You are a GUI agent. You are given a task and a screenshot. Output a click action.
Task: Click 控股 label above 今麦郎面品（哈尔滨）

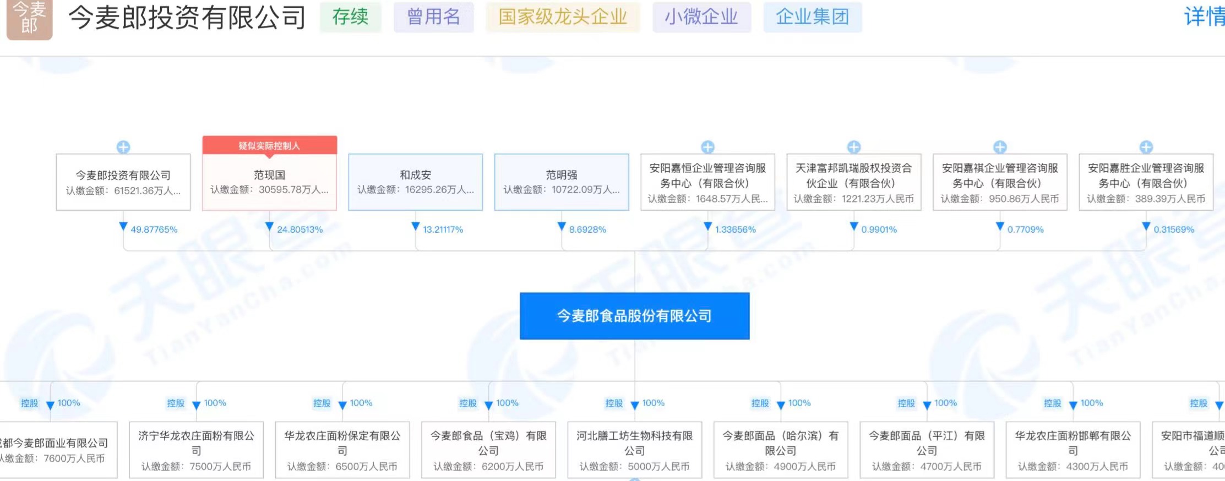pyautogui.click(x=760, y=403)
